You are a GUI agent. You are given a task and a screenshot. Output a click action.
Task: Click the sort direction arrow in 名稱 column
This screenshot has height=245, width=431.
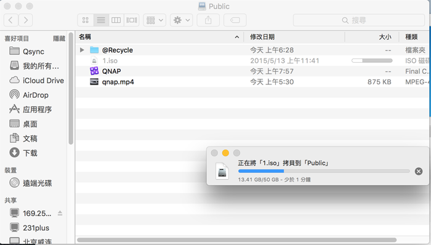point(237,37)
